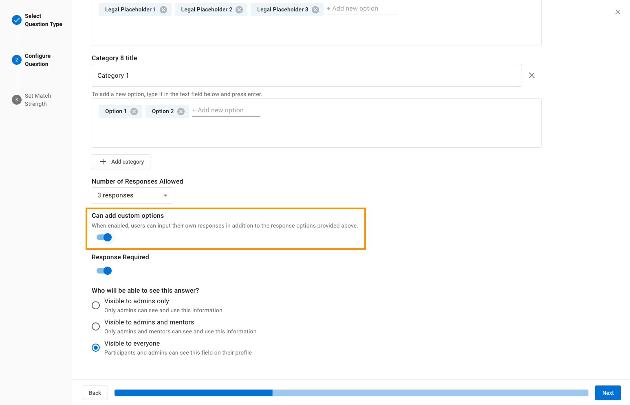
Task: Close the question dialog
Action: [x=617, y=12]
